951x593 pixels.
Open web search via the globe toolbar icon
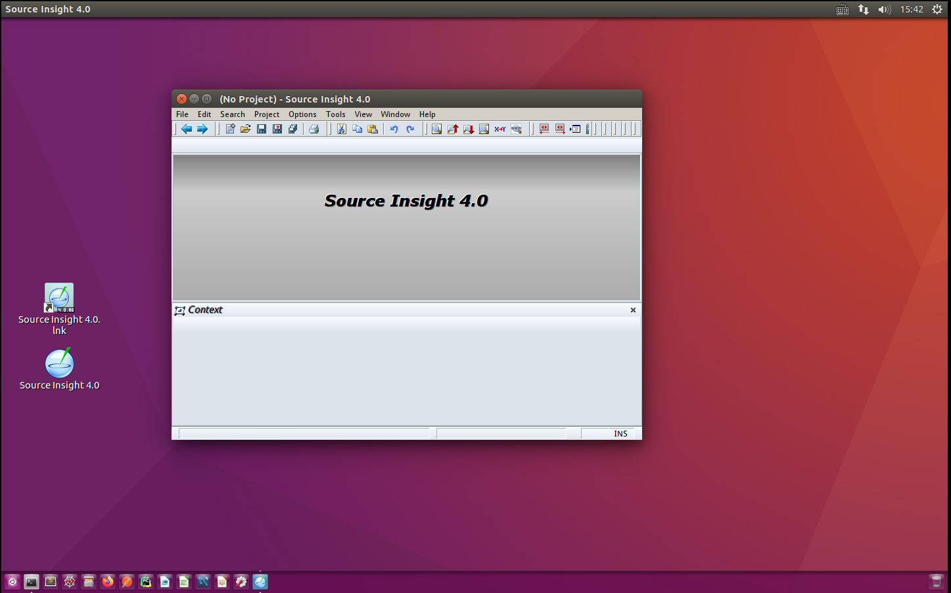click(517, 129)
